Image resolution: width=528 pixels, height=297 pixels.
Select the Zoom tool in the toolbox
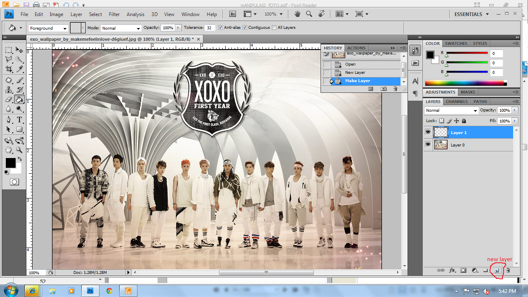point(19,150)
